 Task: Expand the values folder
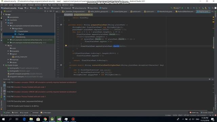[x=8, y=62]
